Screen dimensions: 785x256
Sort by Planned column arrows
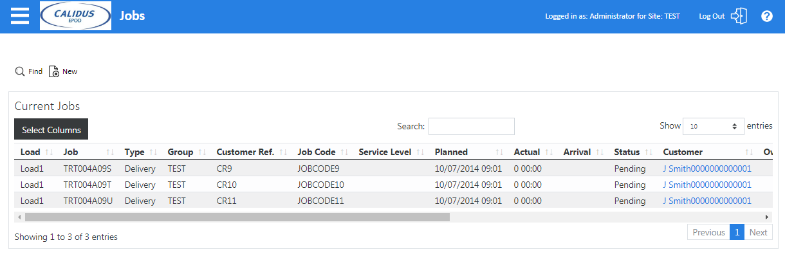[x=499, y=152]
